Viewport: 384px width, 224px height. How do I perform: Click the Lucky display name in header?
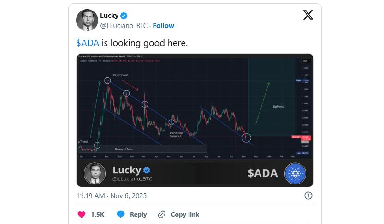(109, 16)
